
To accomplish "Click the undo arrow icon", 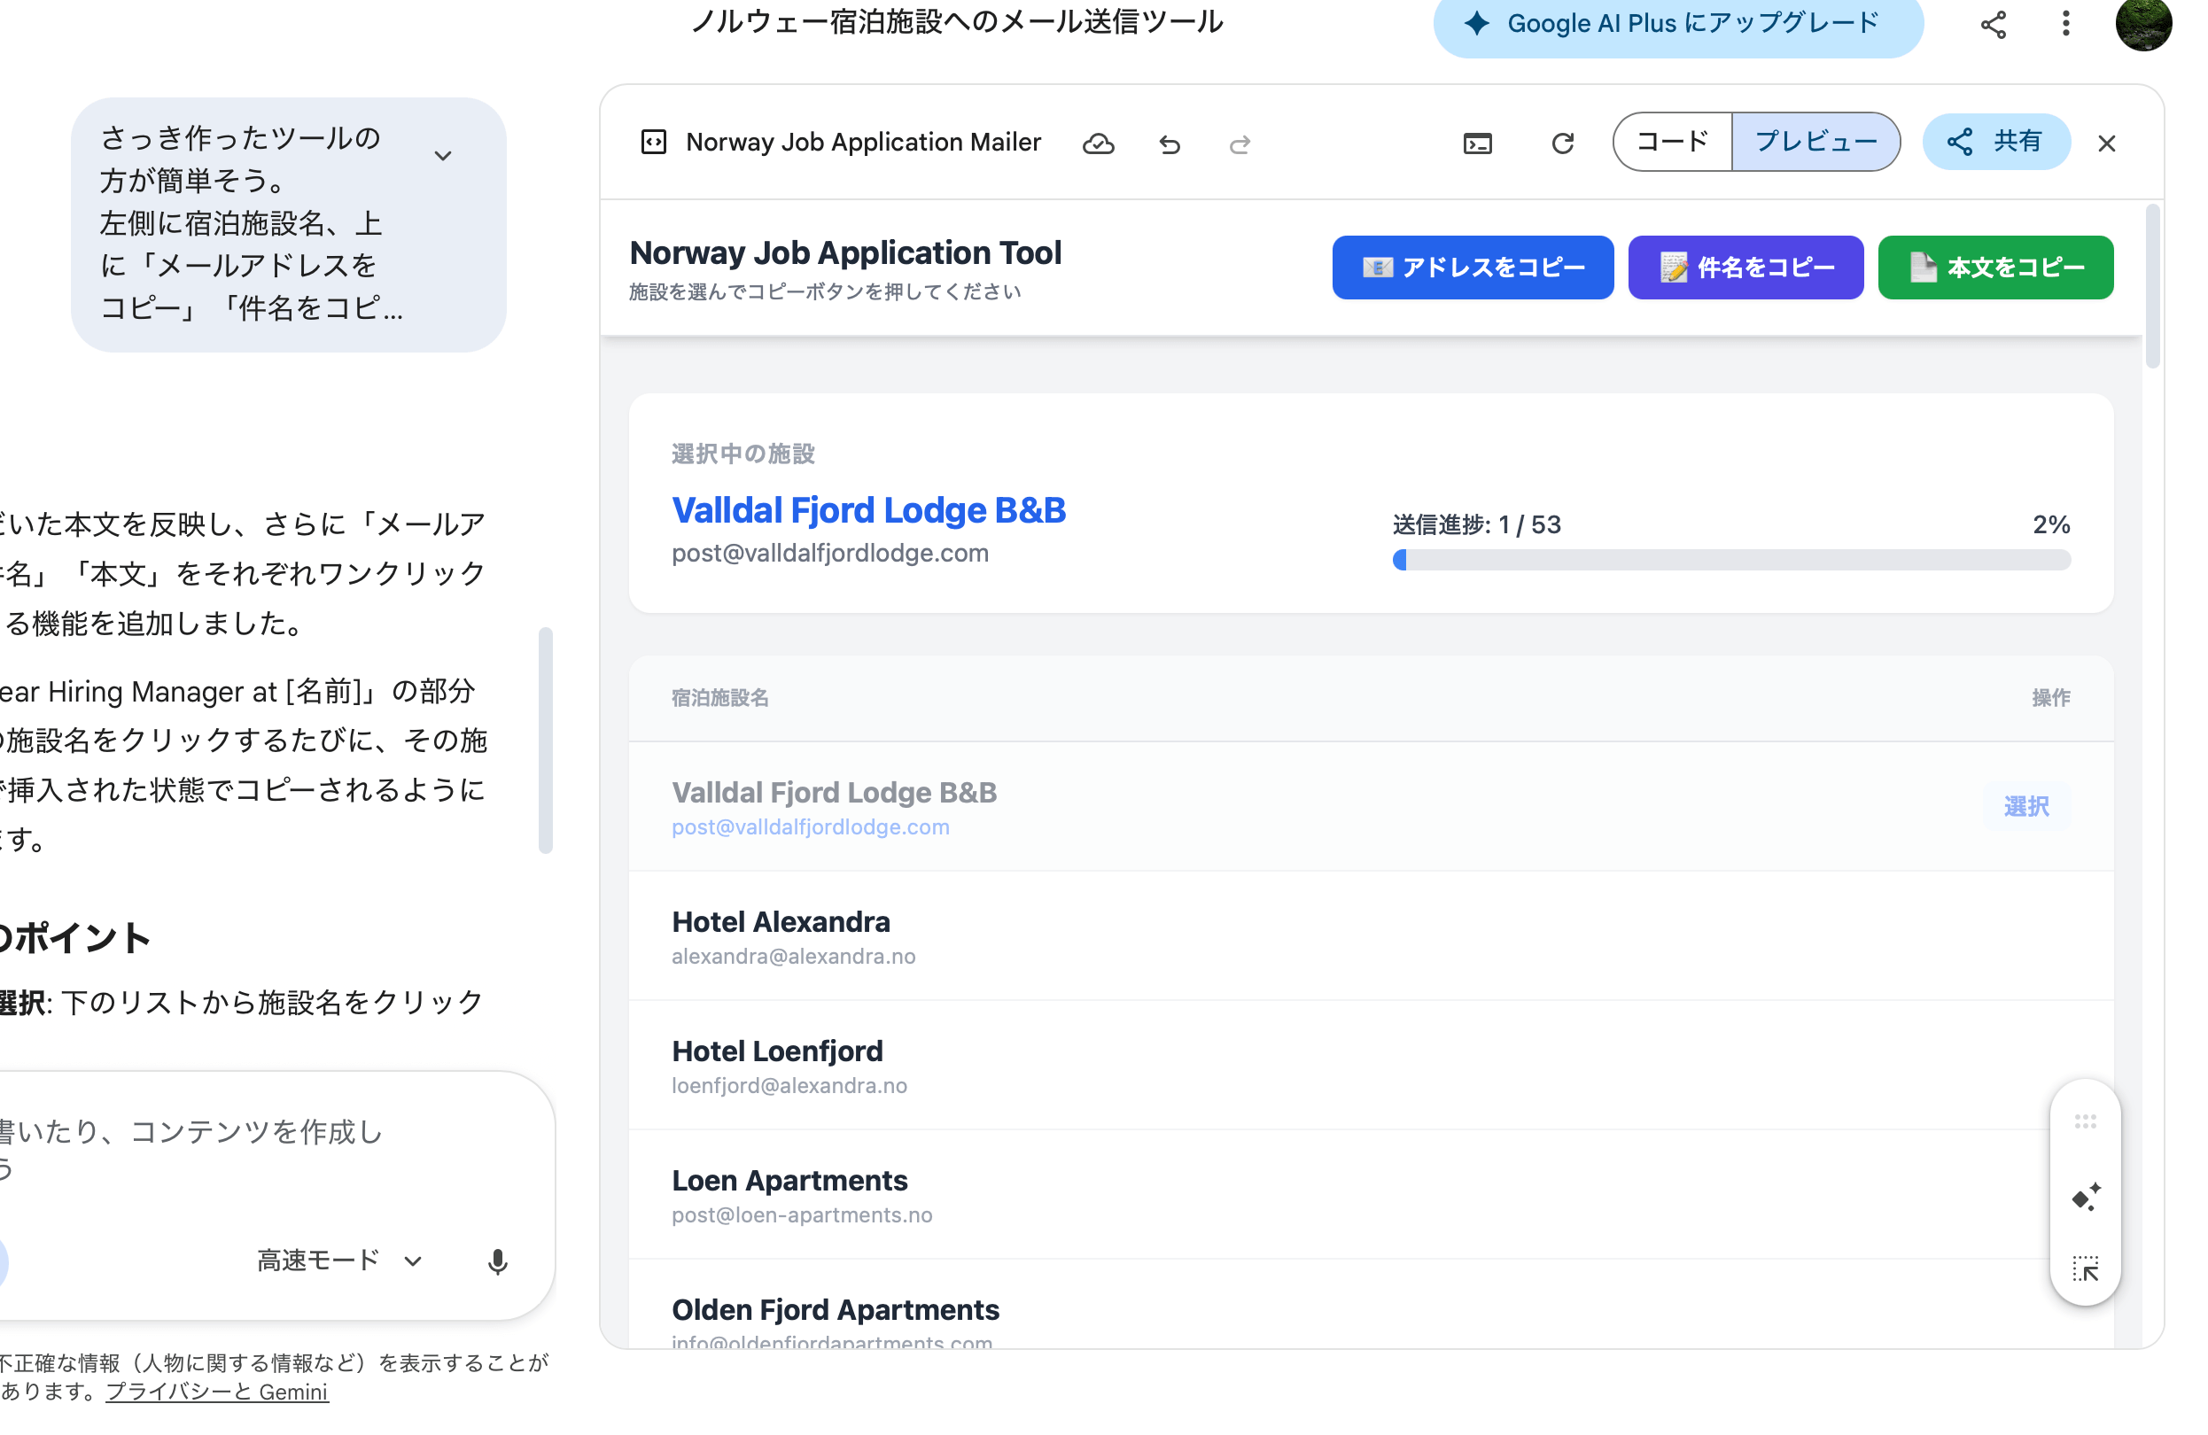I will (x=1169, y=143).
